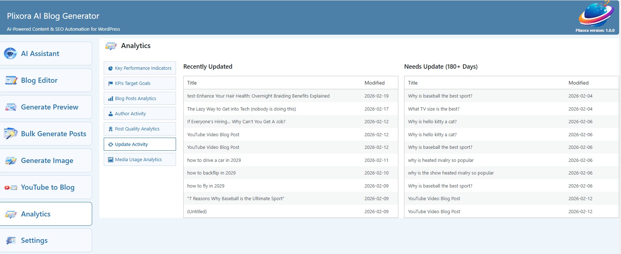The width and height of the screenshot is (621, 254).
Task: Click the Generate Image icon
Action: [11, 160]
